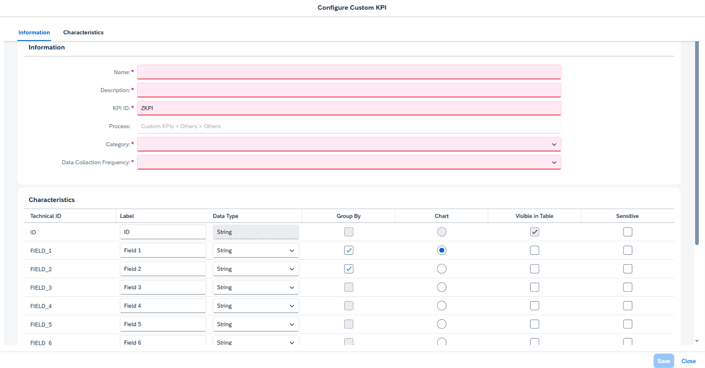Edit the Field 2 label input
This screenshot has height=368, width=705.
pyautogui.click(x=163, y=269)
